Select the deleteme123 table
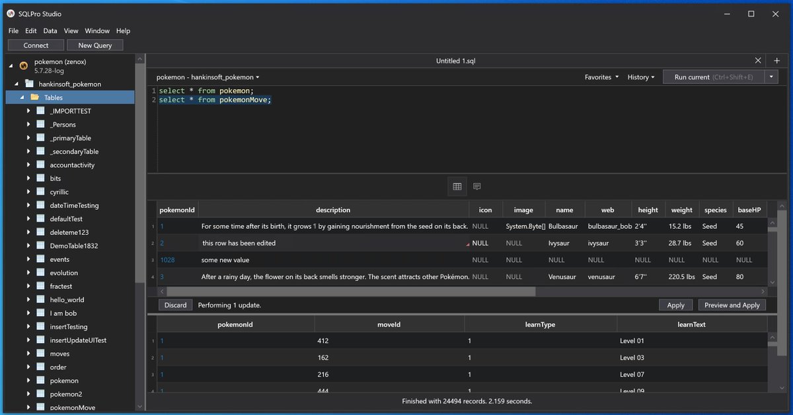 click(69, 232)
